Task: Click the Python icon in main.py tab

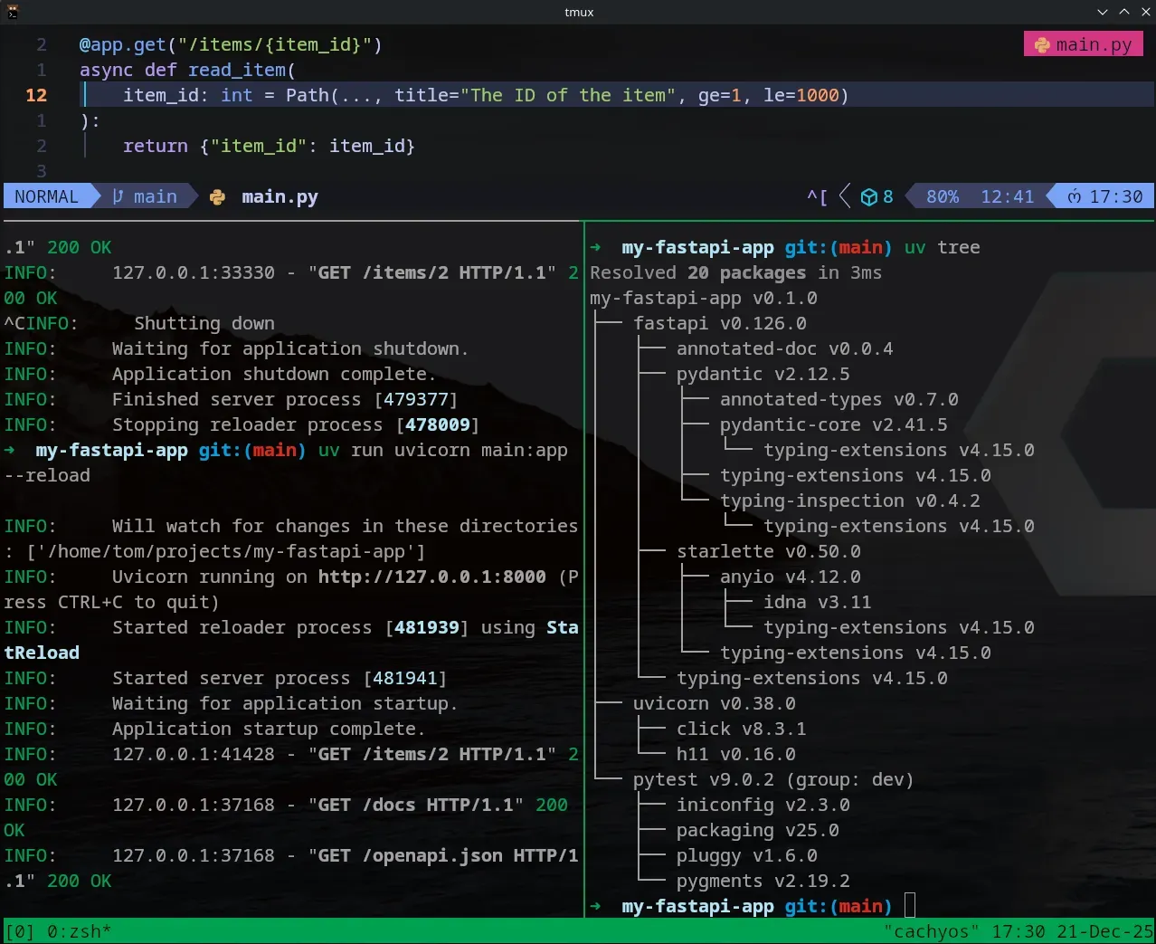Action: tap(1042, 45)
